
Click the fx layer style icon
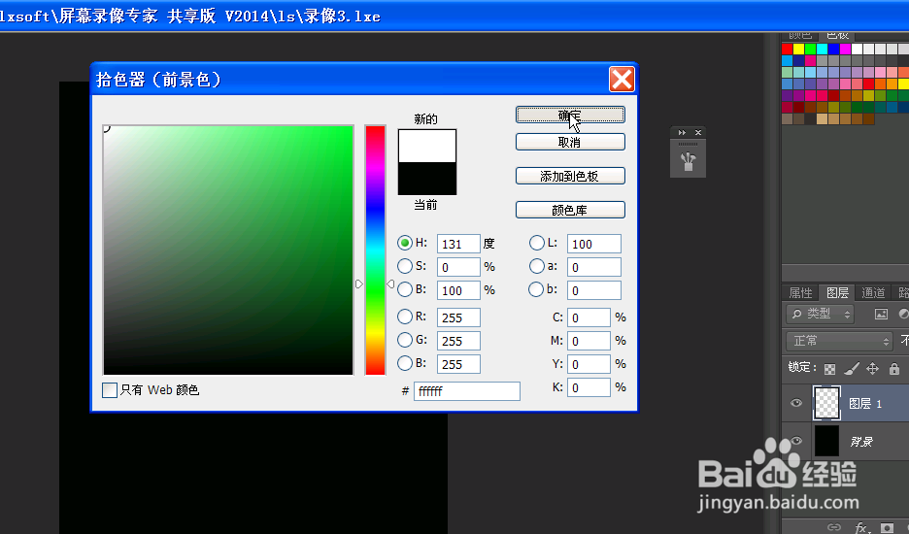pyautogui.click(x=861, y=527)
